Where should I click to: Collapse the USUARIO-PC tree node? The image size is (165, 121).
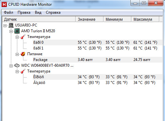point(5,26)
